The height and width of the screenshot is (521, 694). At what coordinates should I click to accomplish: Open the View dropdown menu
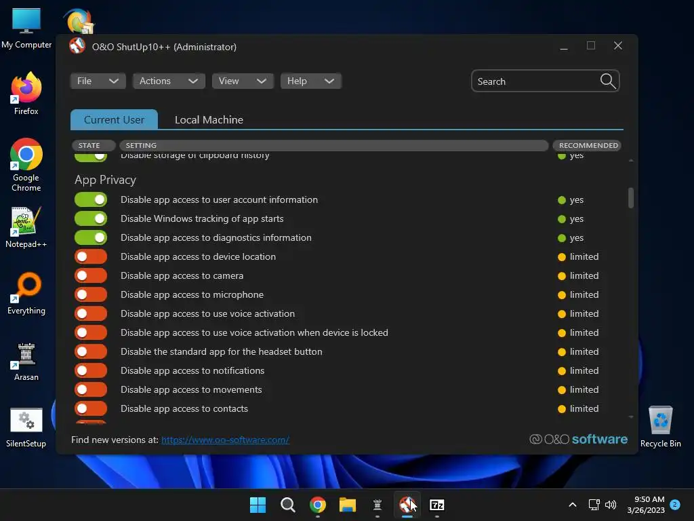[x=243, y=81]
